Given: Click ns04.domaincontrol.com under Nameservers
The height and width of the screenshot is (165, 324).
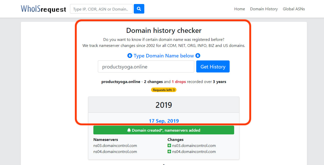Looking at the screenshot, I should point(115,152).
